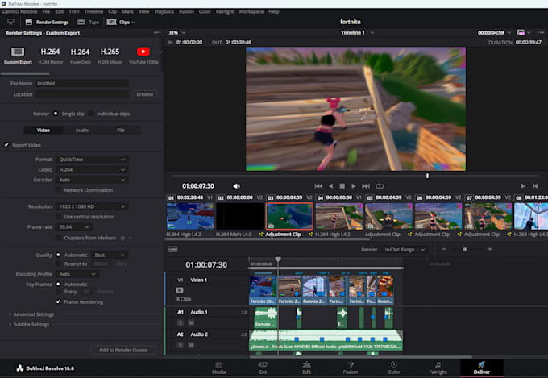Viewport: 548px width, 378px height.
Task: Solo the Audio 1 track
Action: [181, 322]
